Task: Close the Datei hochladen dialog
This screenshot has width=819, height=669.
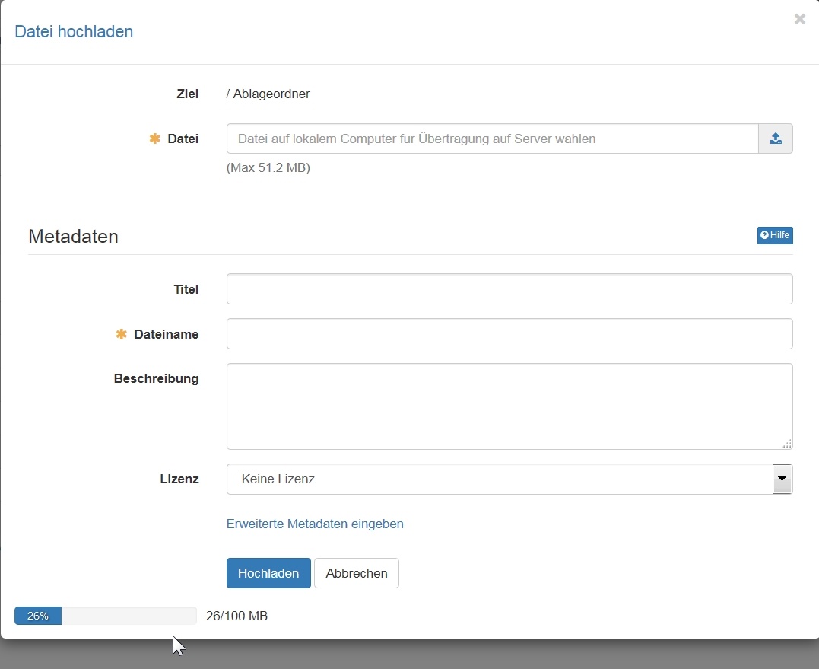Action: pos(799,19)
